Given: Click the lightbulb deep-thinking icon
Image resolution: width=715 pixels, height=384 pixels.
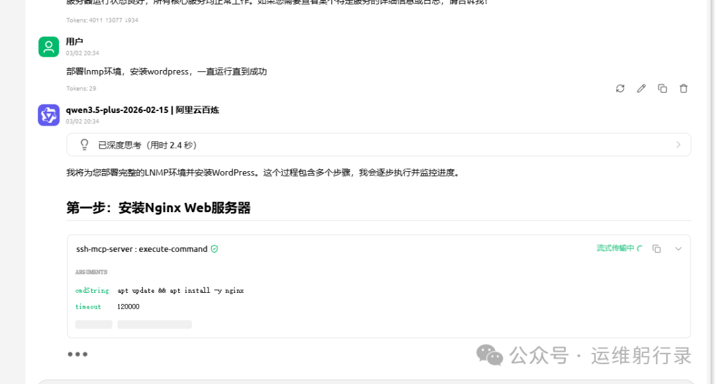Looking at the screenshot, I should (84, 145).
